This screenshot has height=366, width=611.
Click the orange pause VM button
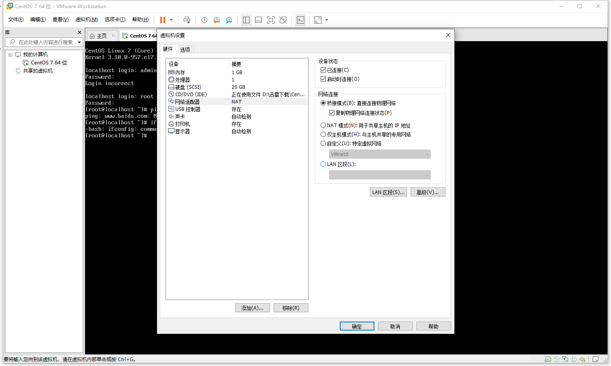point(163,20)
